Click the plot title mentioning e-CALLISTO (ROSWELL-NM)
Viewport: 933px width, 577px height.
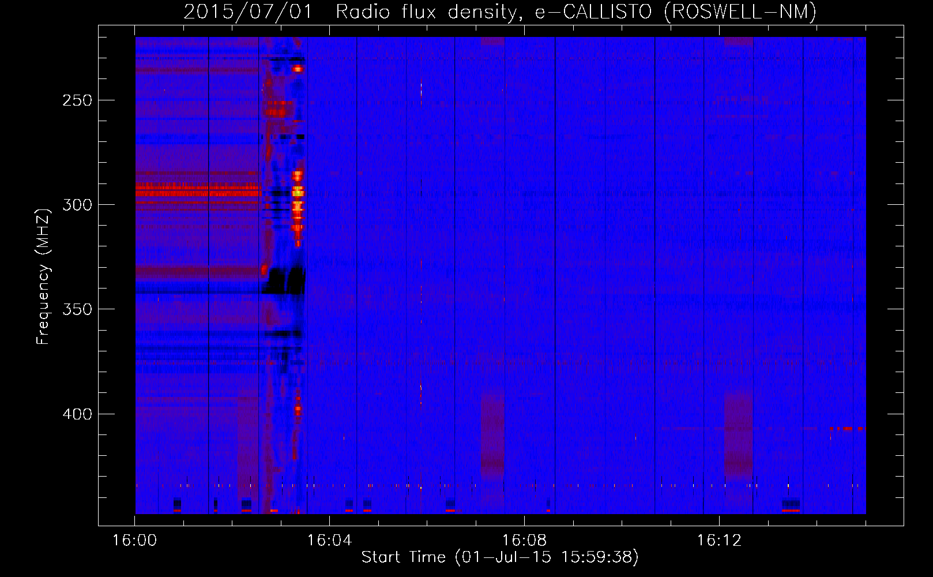(500, 12)
